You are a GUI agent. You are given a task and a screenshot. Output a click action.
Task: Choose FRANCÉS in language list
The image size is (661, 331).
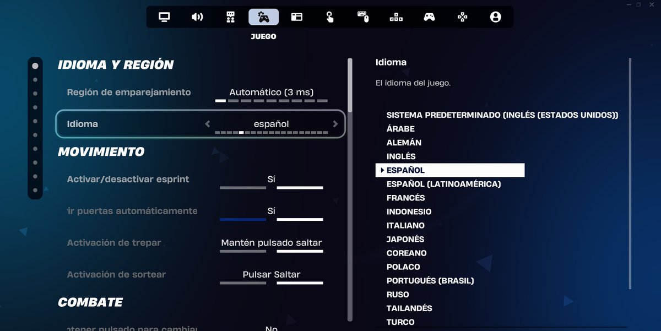coord(405,198)
